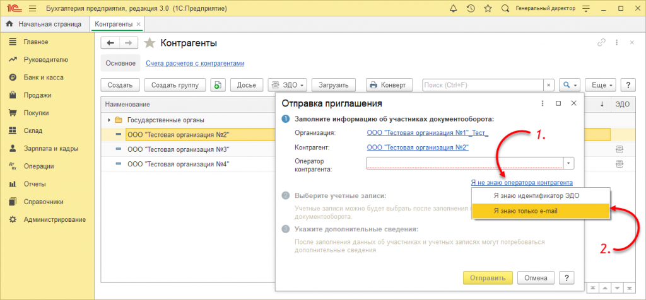Open Справочники section

pyautogui.click(x=44, y=202)
